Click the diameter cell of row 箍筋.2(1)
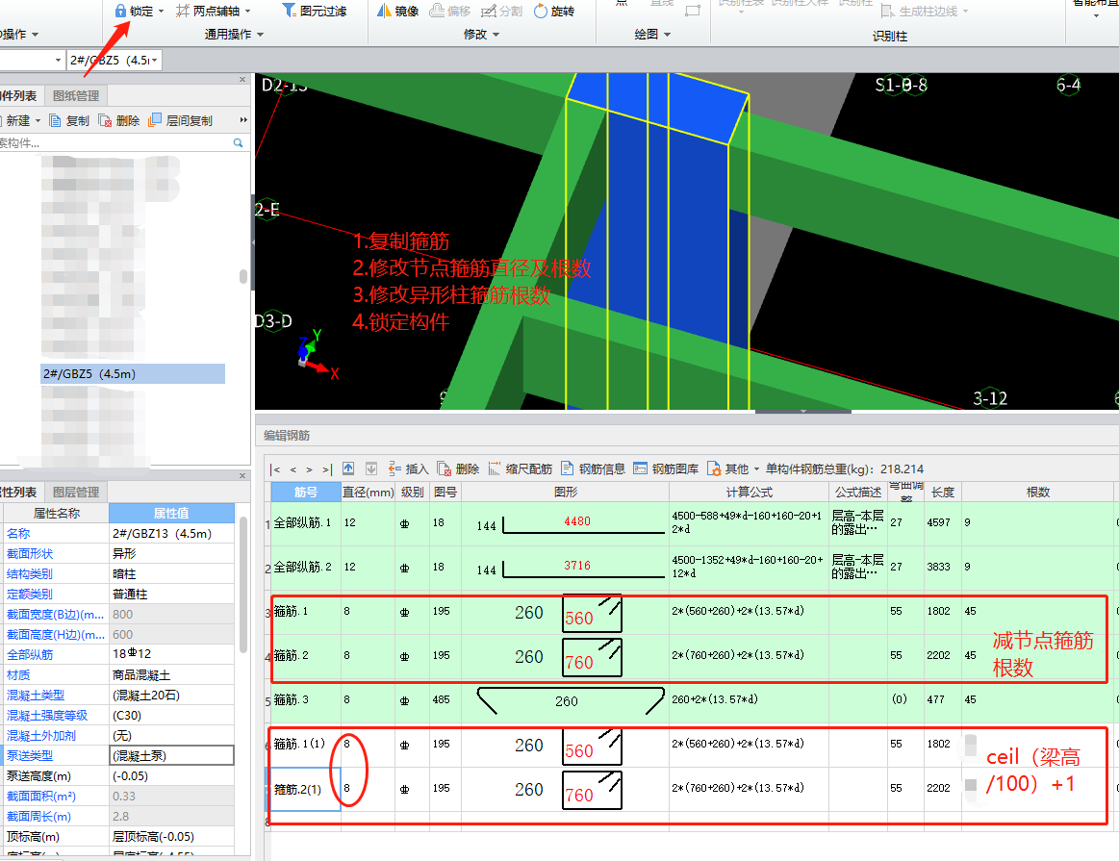 [x=368, y=788]
